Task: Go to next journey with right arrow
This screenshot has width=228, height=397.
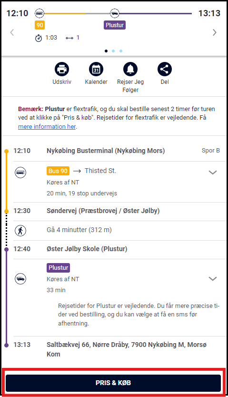Action: click(x=215, y=32)
